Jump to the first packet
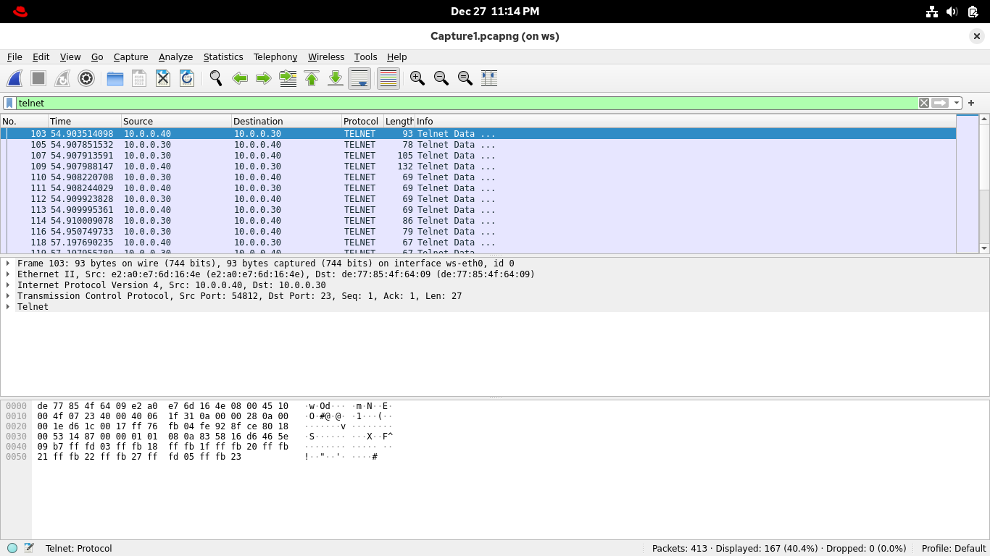This screenshot has height=556, width=990. click(312, 78)
